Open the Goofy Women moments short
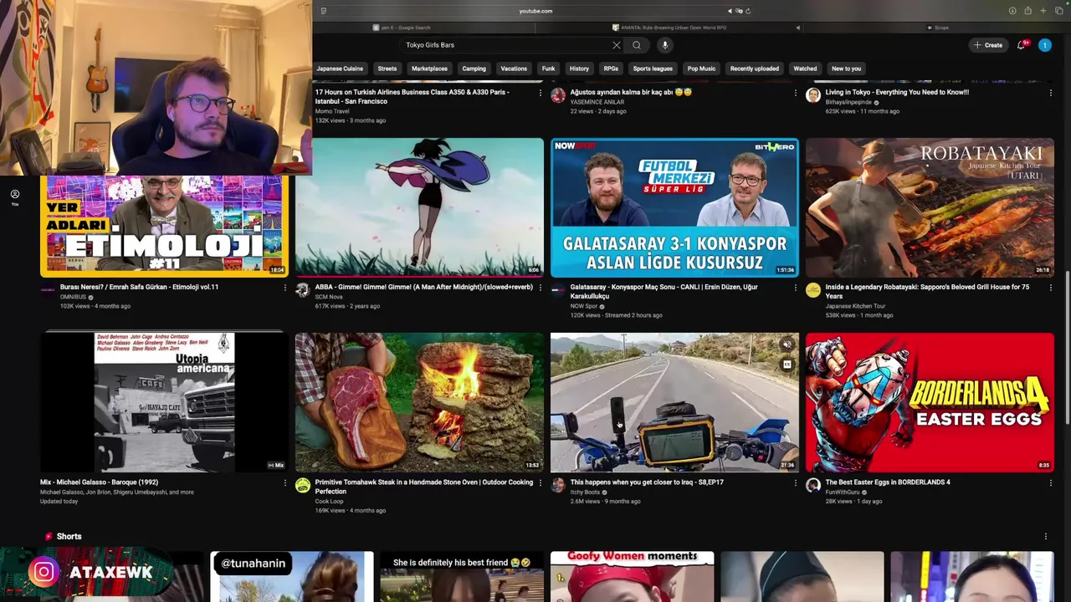1071x602 pixels. [632, 576]
